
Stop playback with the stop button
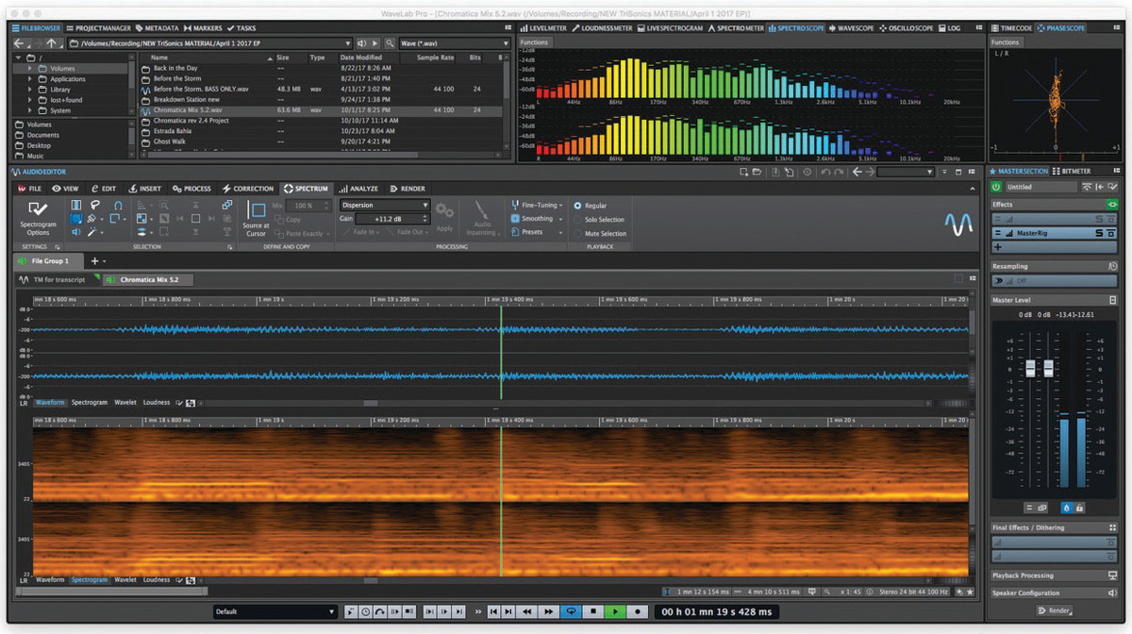coord(592,611)
